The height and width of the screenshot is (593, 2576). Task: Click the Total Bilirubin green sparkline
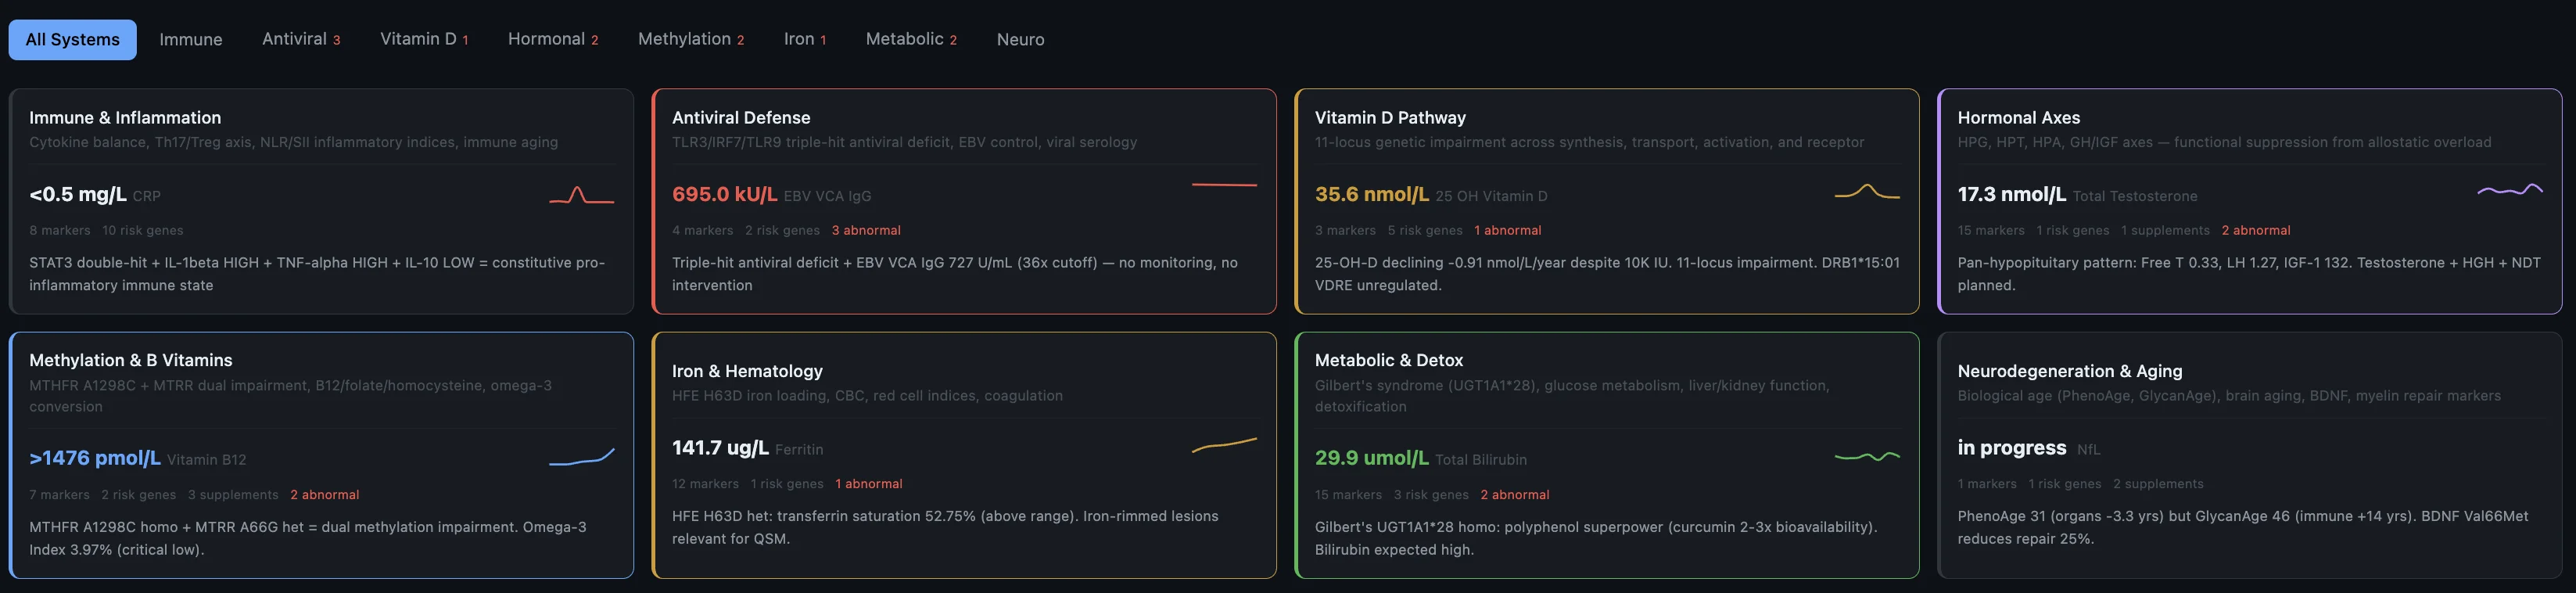click(x=1866, y=457)
